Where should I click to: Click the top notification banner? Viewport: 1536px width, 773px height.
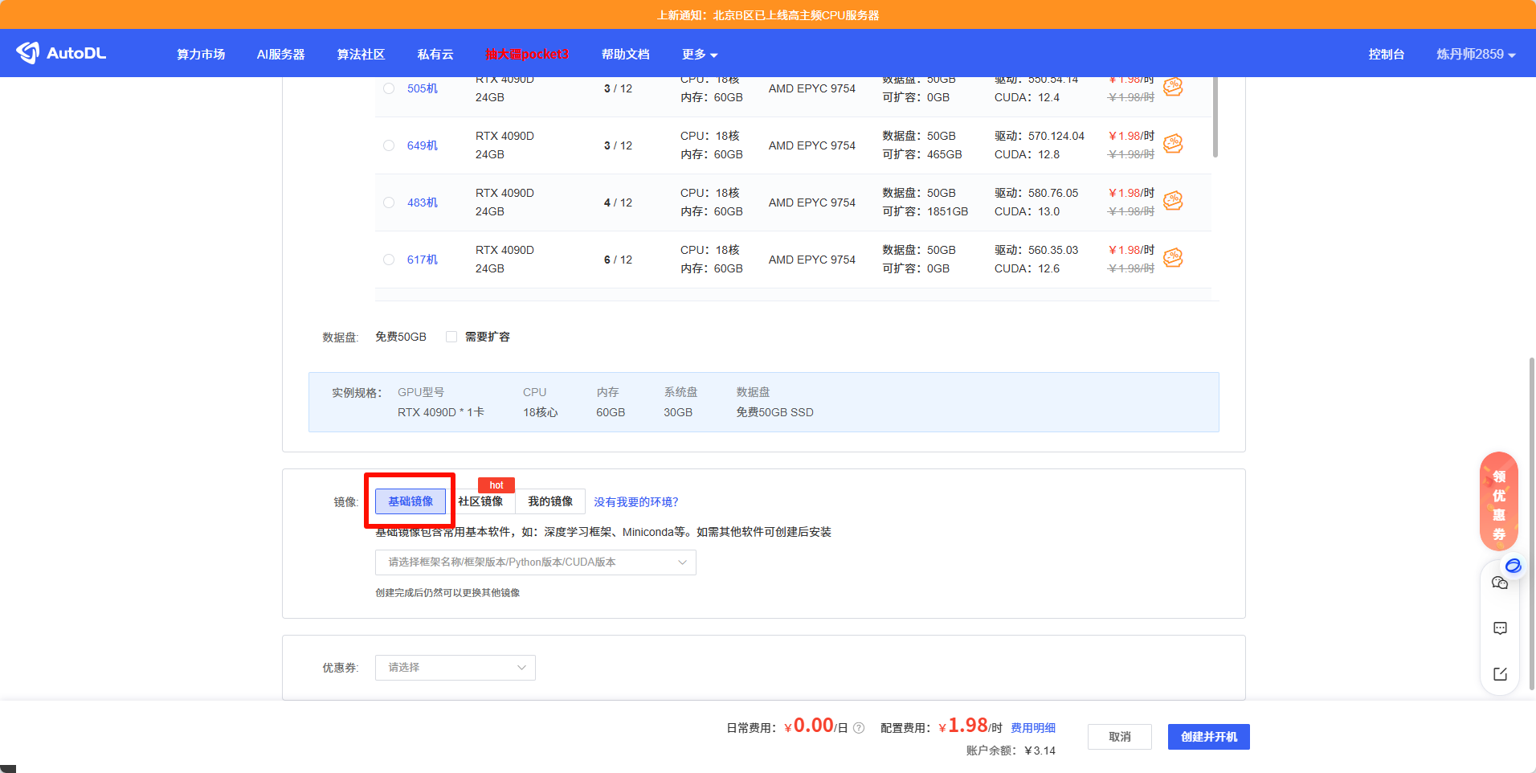[768, 14]
